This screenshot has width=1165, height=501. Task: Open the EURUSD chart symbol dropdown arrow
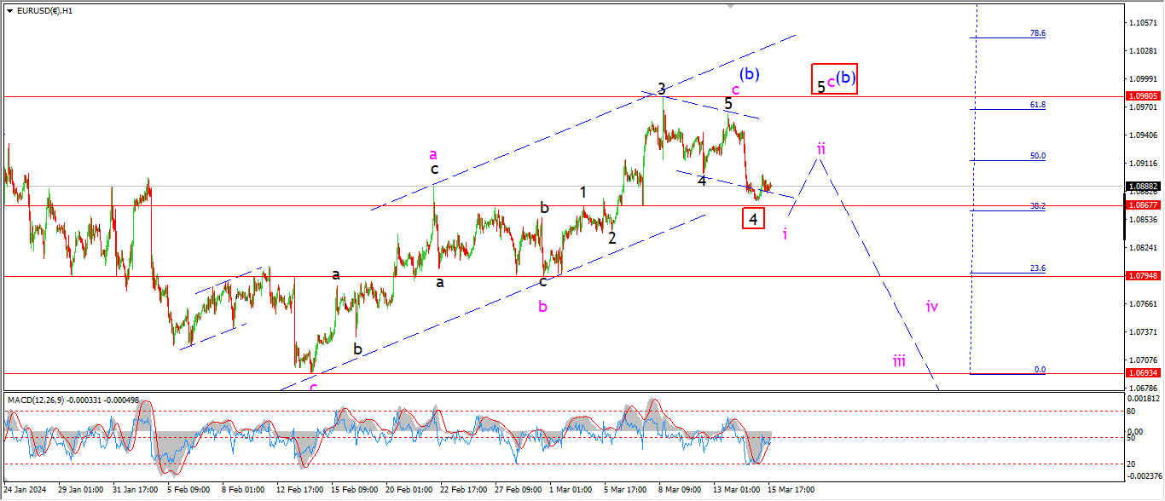9,10
